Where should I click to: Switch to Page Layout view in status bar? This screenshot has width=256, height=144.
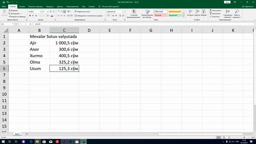click(x=224, y=138)
